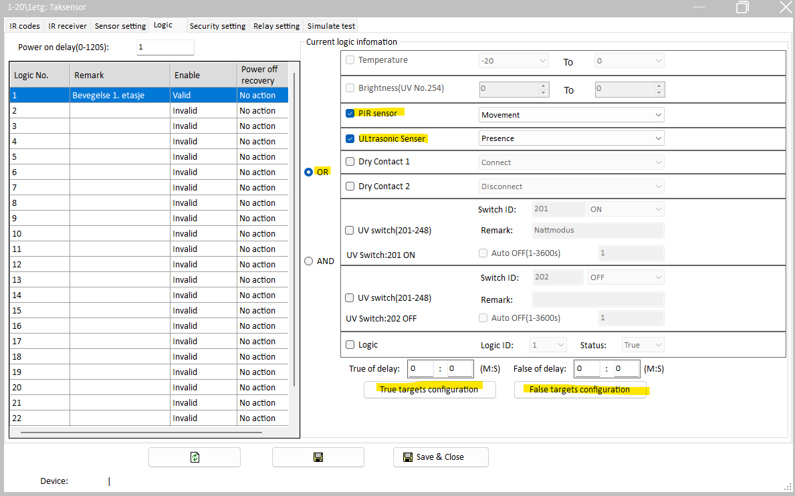Enable the Dry Contact 1 checkbox
The width and height of the screenshot is (795, 496).
(350, 162)
